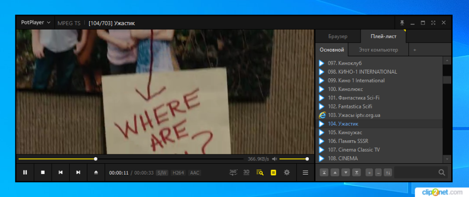Click the S/W decoder indicator
This screenshot has height=197, width=469.
pos(162,173)
